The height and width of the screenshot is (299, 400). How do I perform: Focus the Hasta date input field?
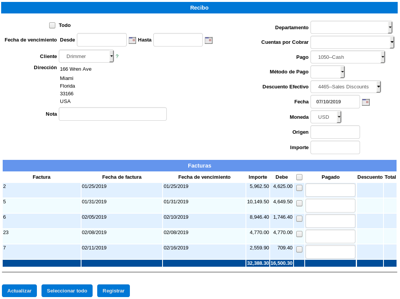(x=178, y=40)
